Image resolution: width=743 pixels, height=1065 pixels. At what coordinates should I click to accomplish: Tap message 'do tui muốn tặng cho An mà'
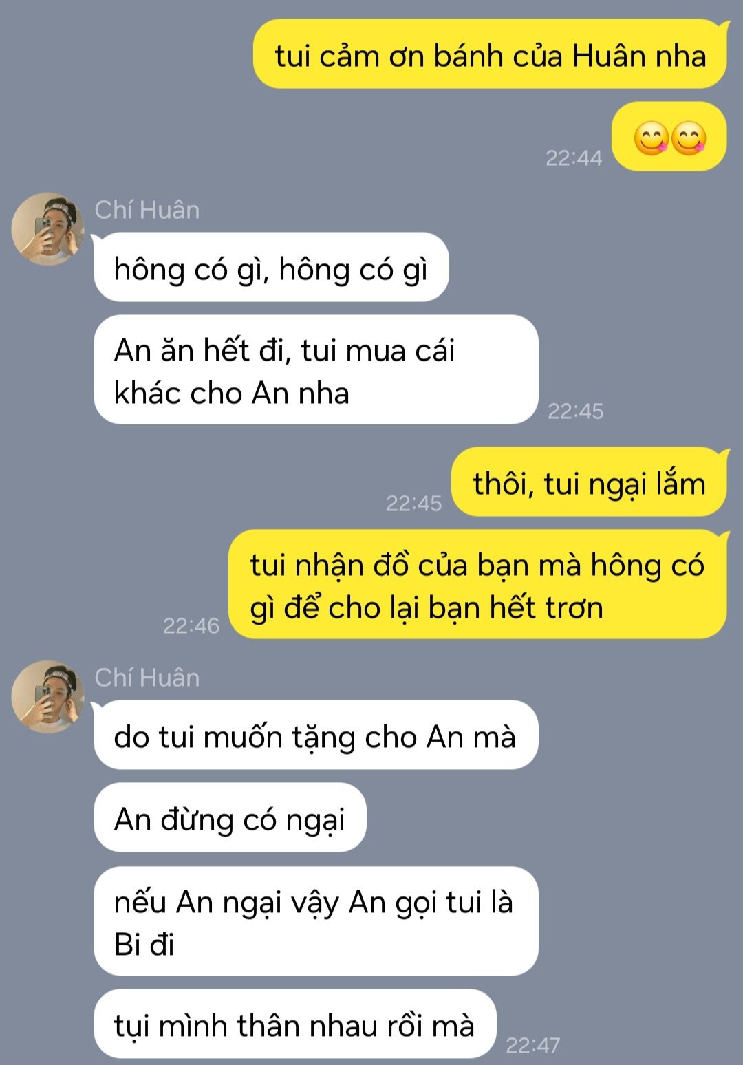(316, 735)
